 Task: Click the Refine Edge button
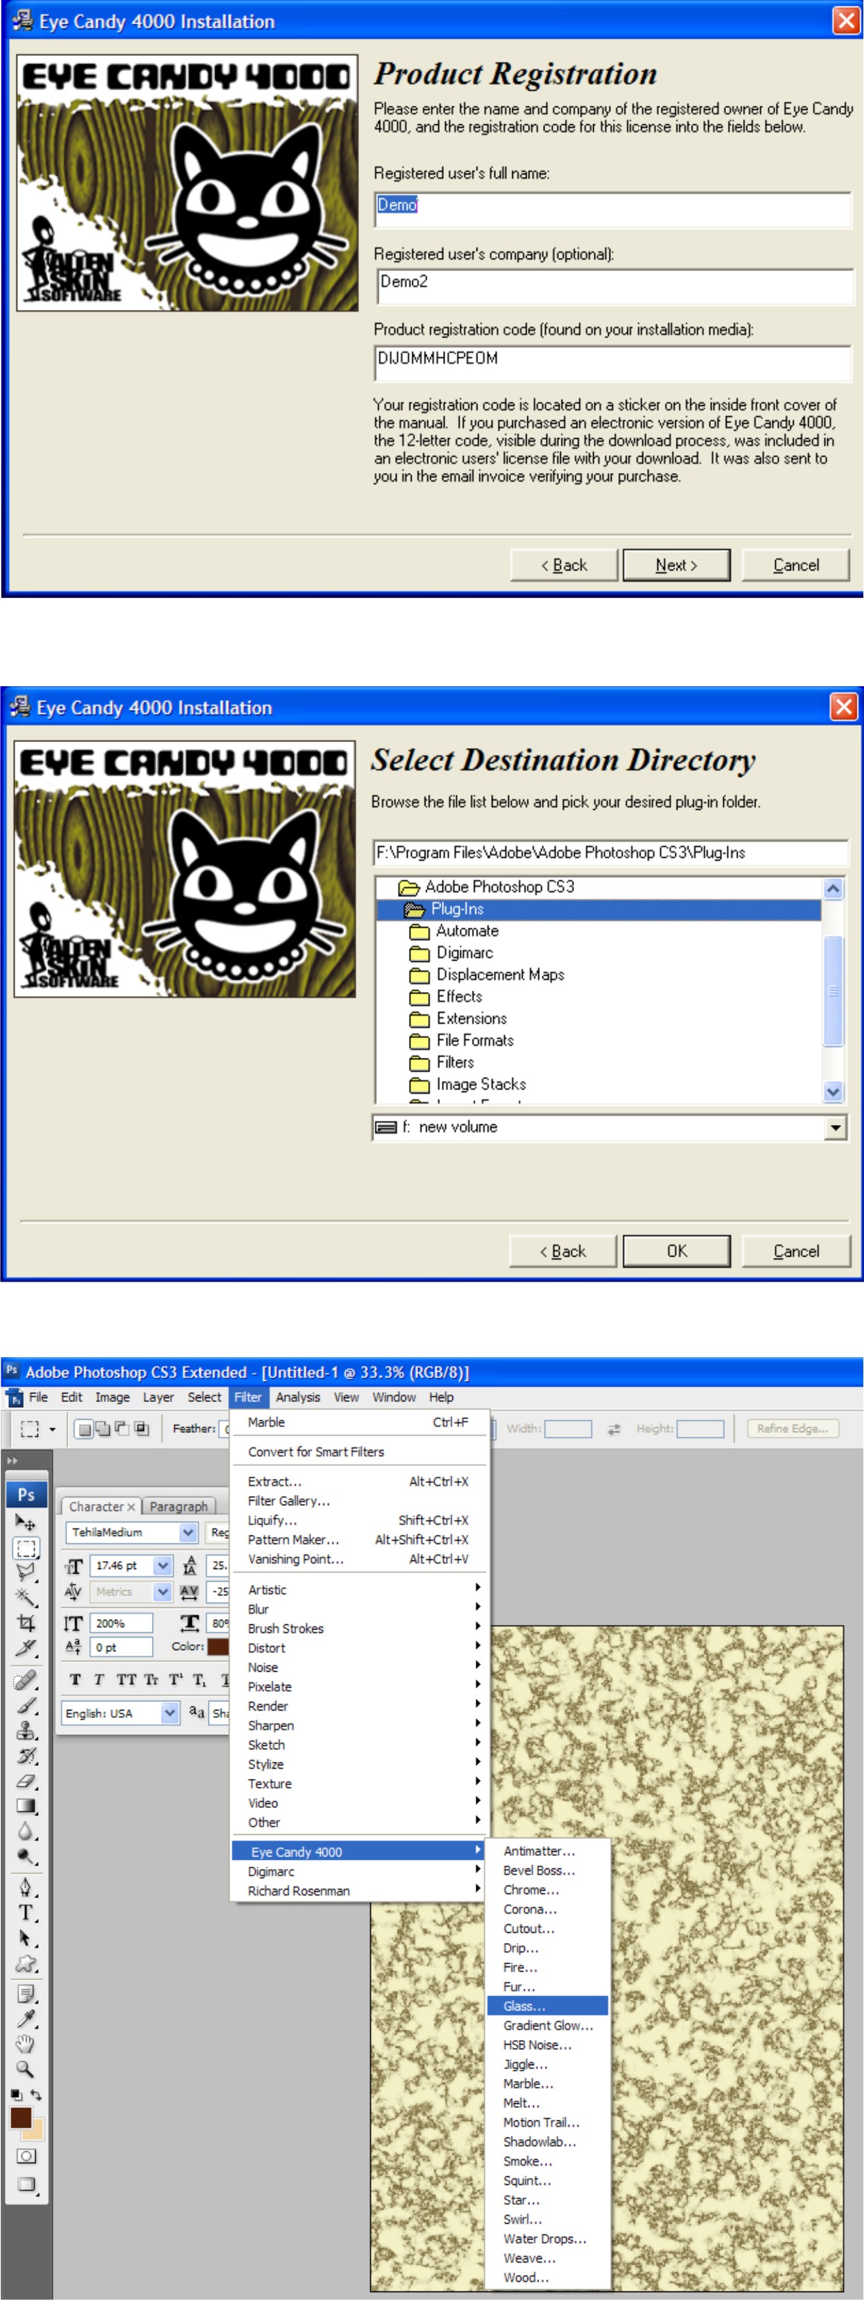pyautogui.click(x=792, y=1428)
